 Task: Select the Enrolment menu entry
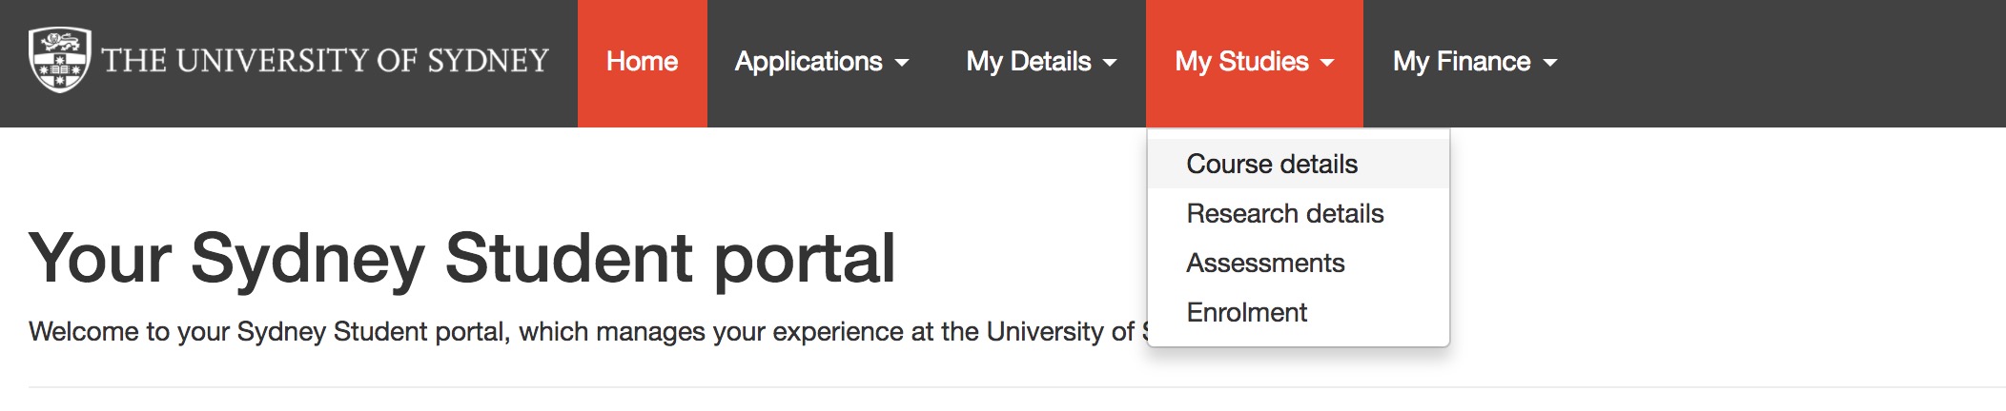(x=1299, y=312)
